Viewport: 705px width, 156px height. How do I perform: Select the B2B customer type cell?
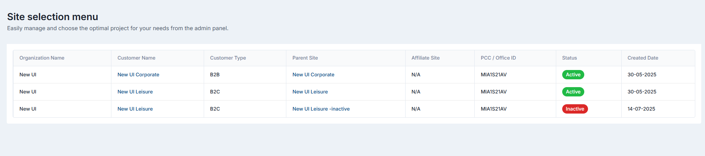[215, 75]
